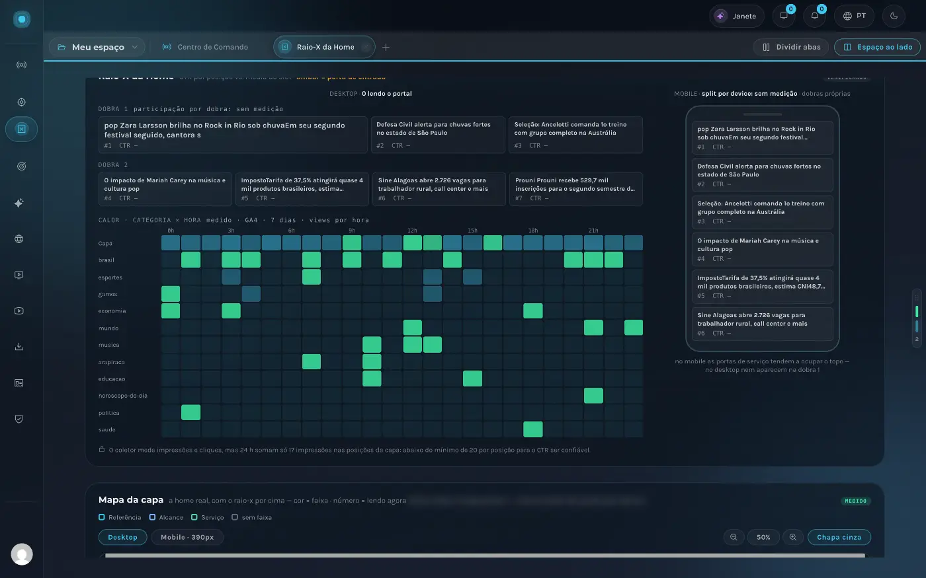
Task: Select the Desktop view for Mapa da capa
Action: click(122, 537)
